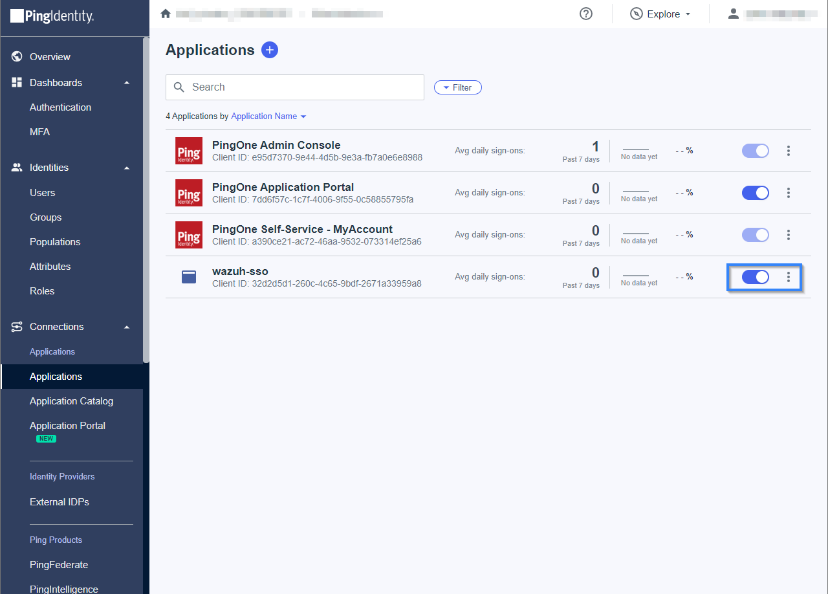Navigate to Users
The image size is (828, 594).
[42, 193]
